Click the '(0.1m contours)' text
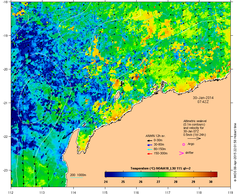The width and height of the screenshot is (239, 194). 194,124
